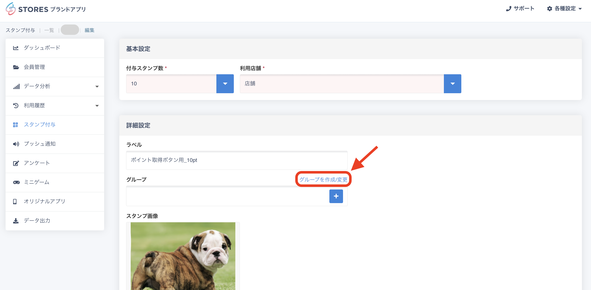Open the Dashboard chart icon
Image resolution: width=591 pixels, height=290 pixels.
tap(16, 48)
